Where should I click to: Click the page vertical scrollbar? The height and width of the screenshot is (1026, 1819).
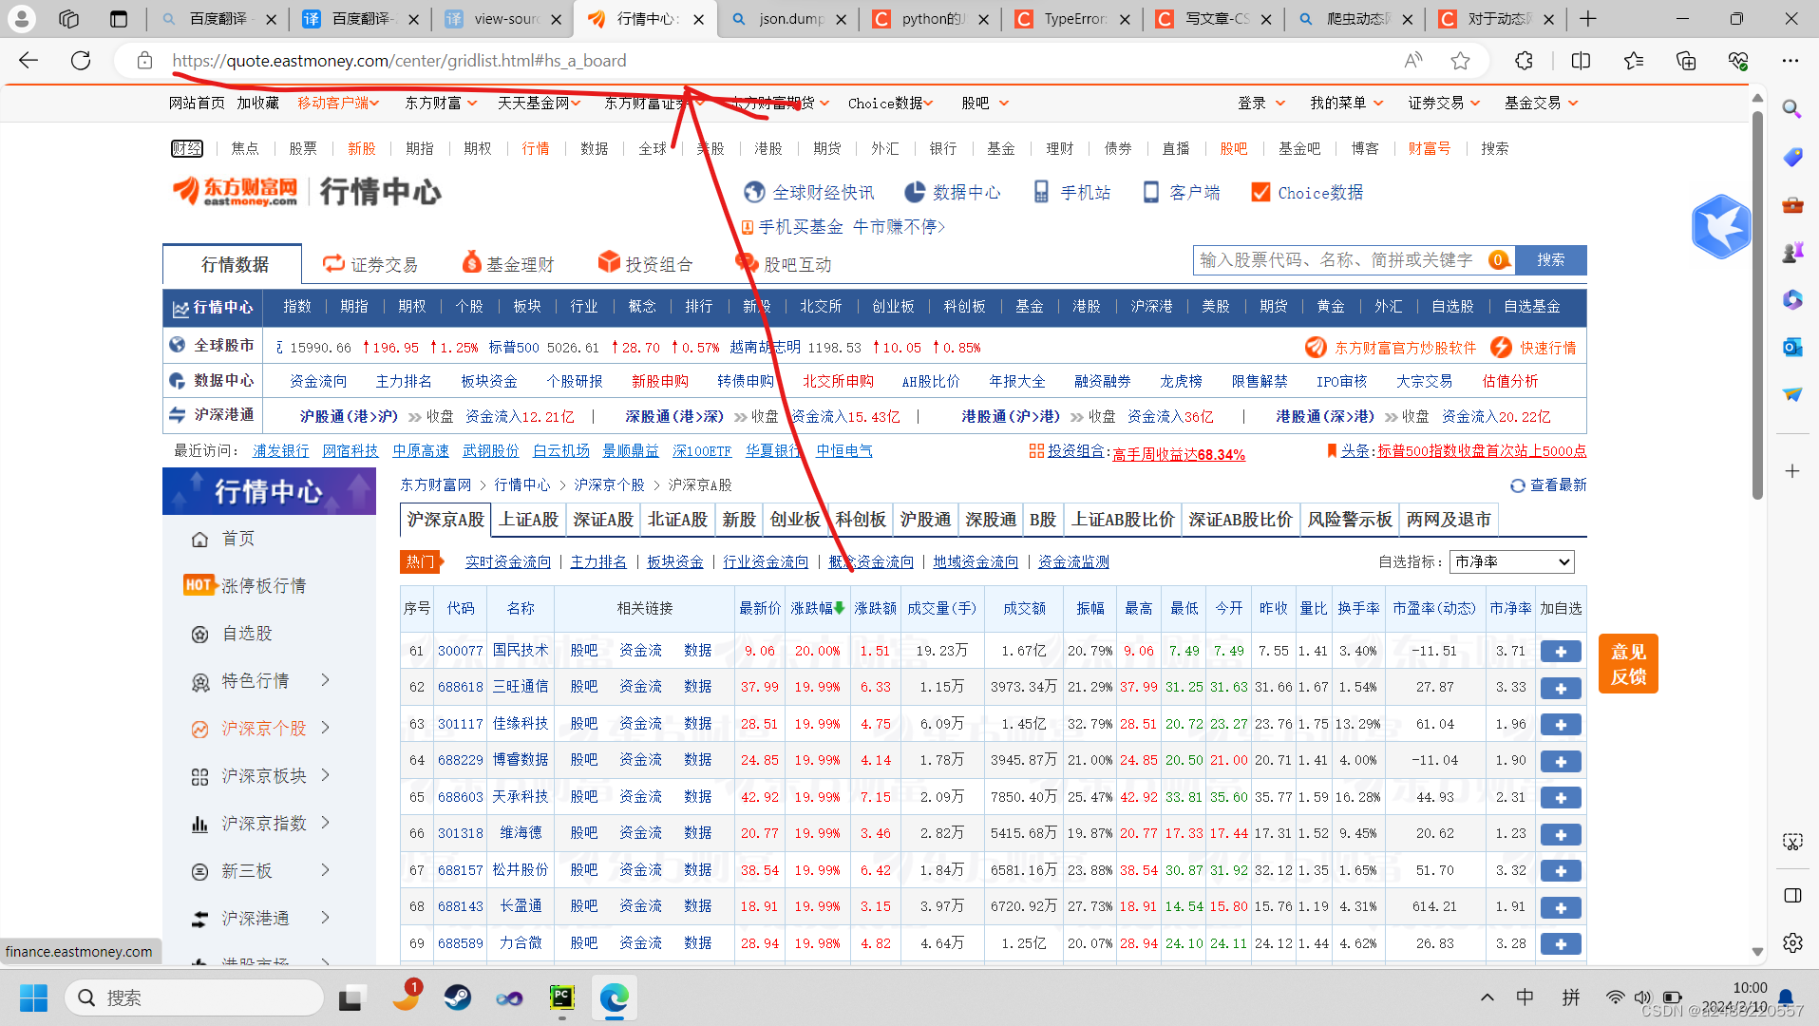(x=1757, y=304)
